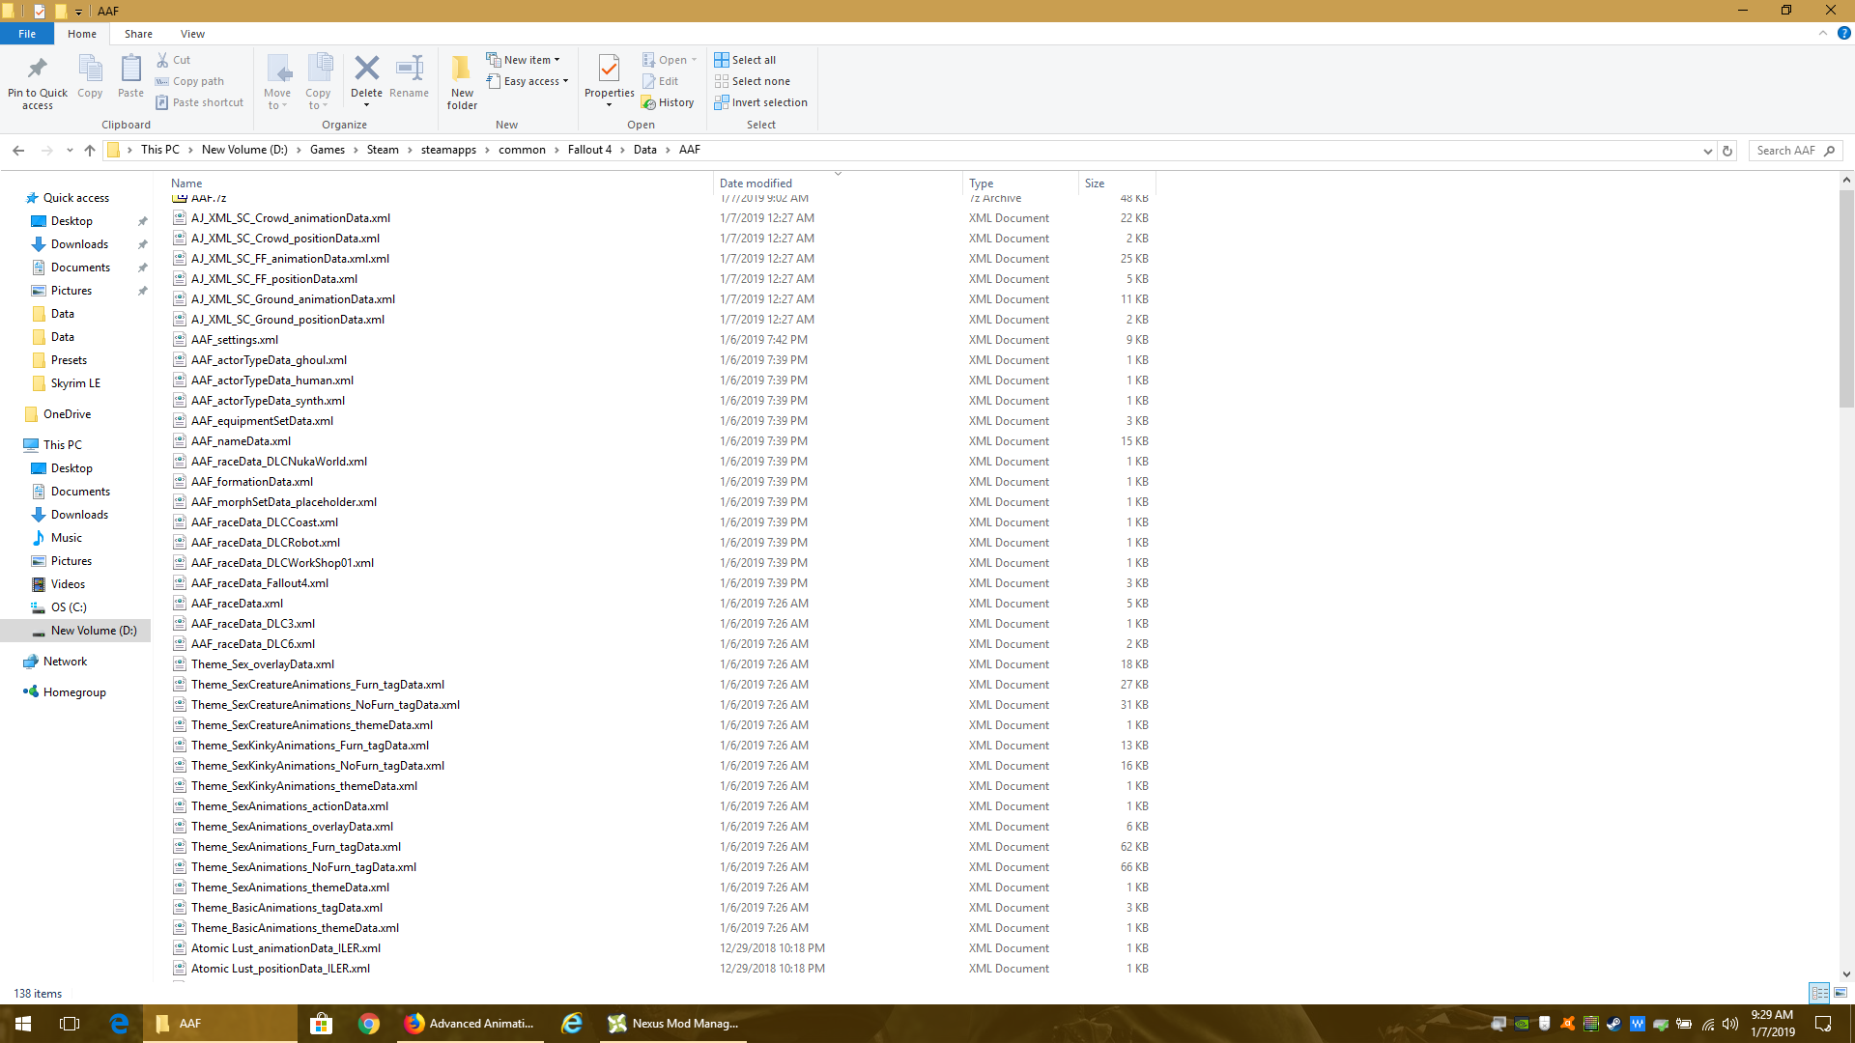Open Skyrim LE folder in sidebar
The height and width of the screenshot is (1043, 1855).
point(75,383)
